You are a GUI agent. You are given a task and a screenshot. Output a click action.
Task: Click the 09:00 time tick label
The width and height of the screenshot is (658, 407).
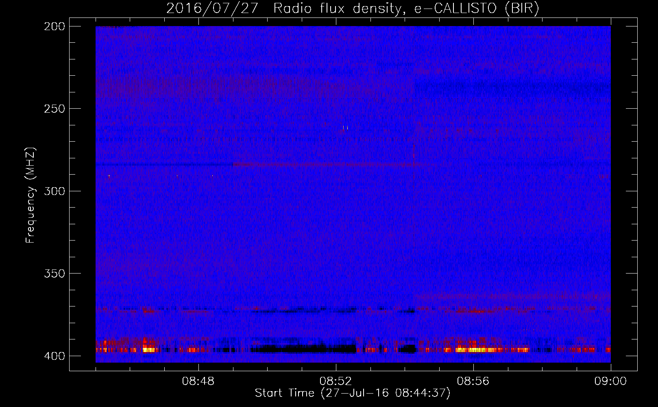(x=610, y=381)
